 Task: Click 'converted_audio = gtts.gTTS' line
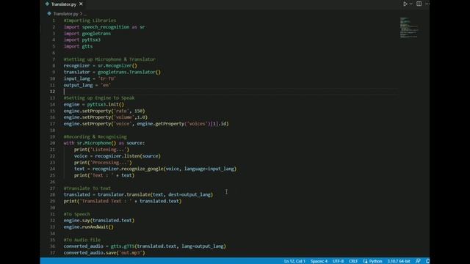click(x=145, y=246)
